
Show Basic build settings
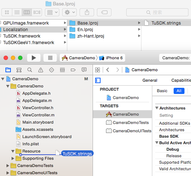click(162, 91)
